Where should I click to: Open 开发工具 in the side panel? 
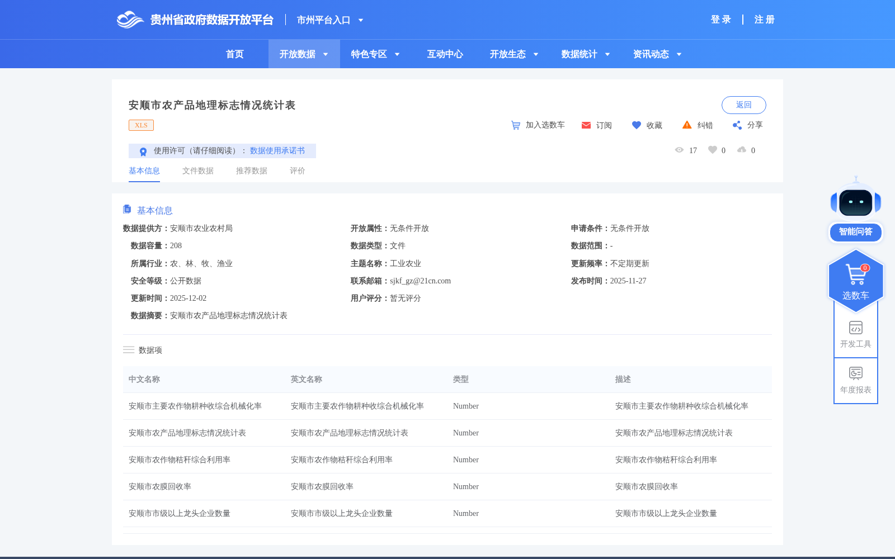click(856, 335)
